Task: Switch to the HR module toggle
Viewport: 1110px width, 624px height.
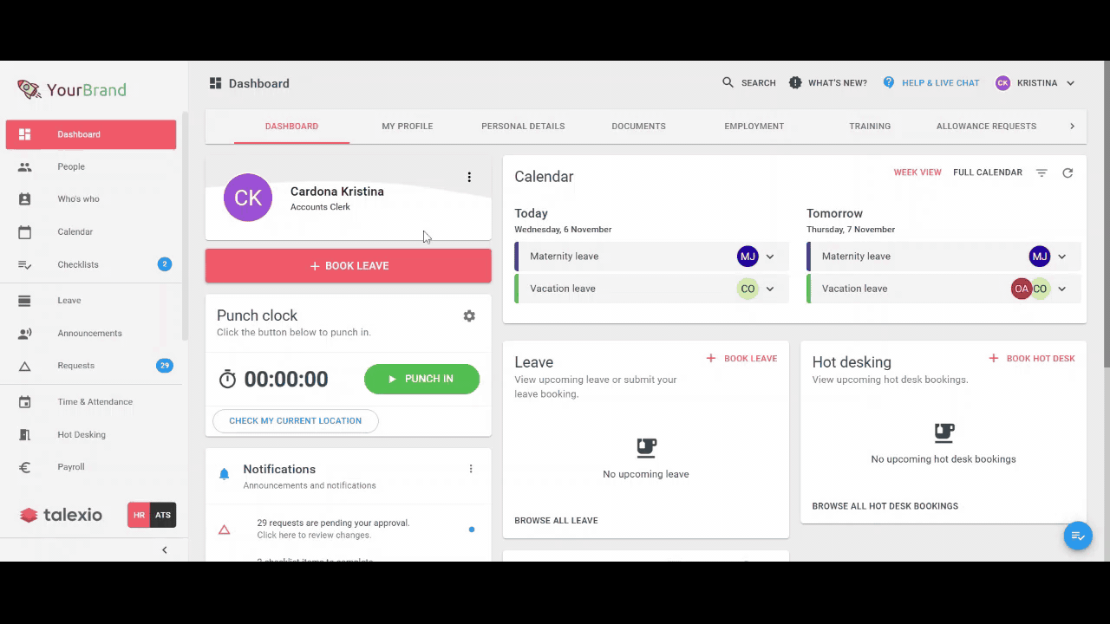Action: click(139, 515)
